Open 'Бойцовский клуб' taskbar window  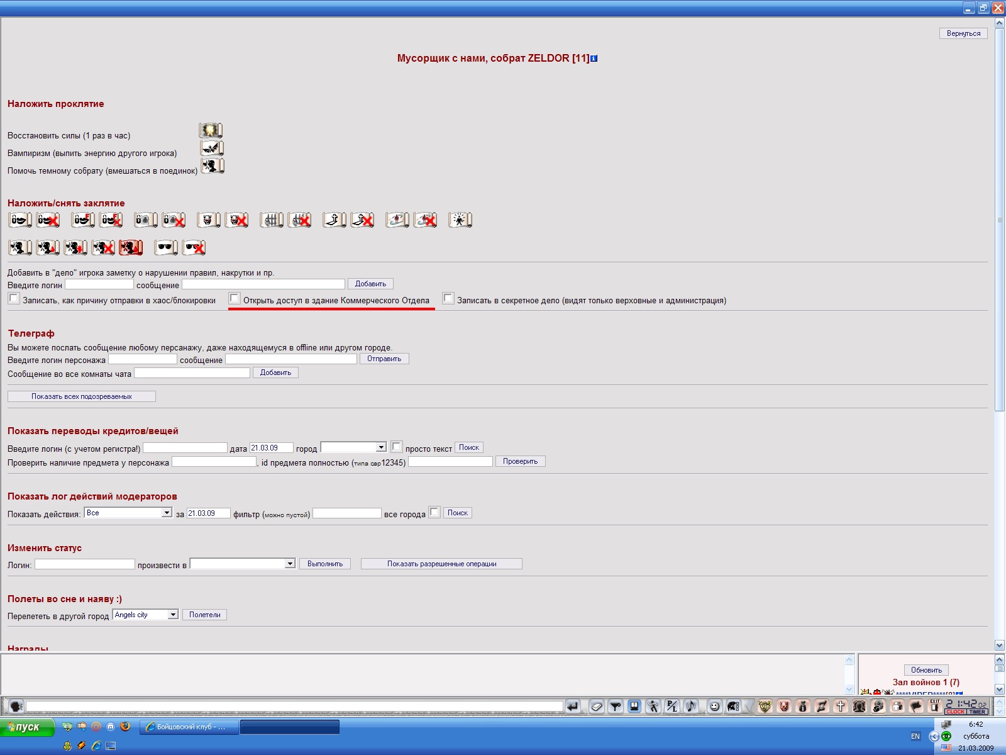(x=189, y=727)
